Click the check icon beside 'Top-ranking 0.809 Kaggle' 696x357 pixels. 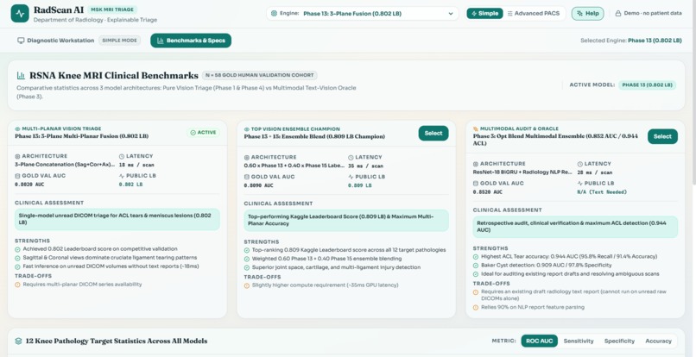(x=247, y=250)
